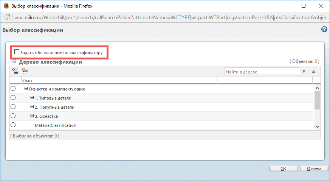Collapse the 'Оснастка и комплектующие' node
This screenshot has width=330, height=181.
[x=26, y=89]
